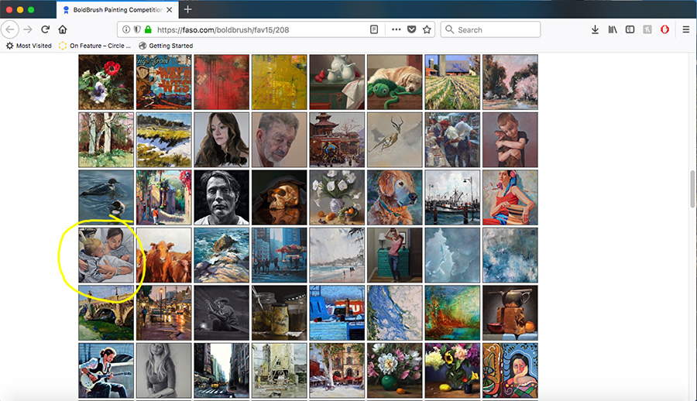Open the guitarist painting thumbnail

tap(106, 370)
